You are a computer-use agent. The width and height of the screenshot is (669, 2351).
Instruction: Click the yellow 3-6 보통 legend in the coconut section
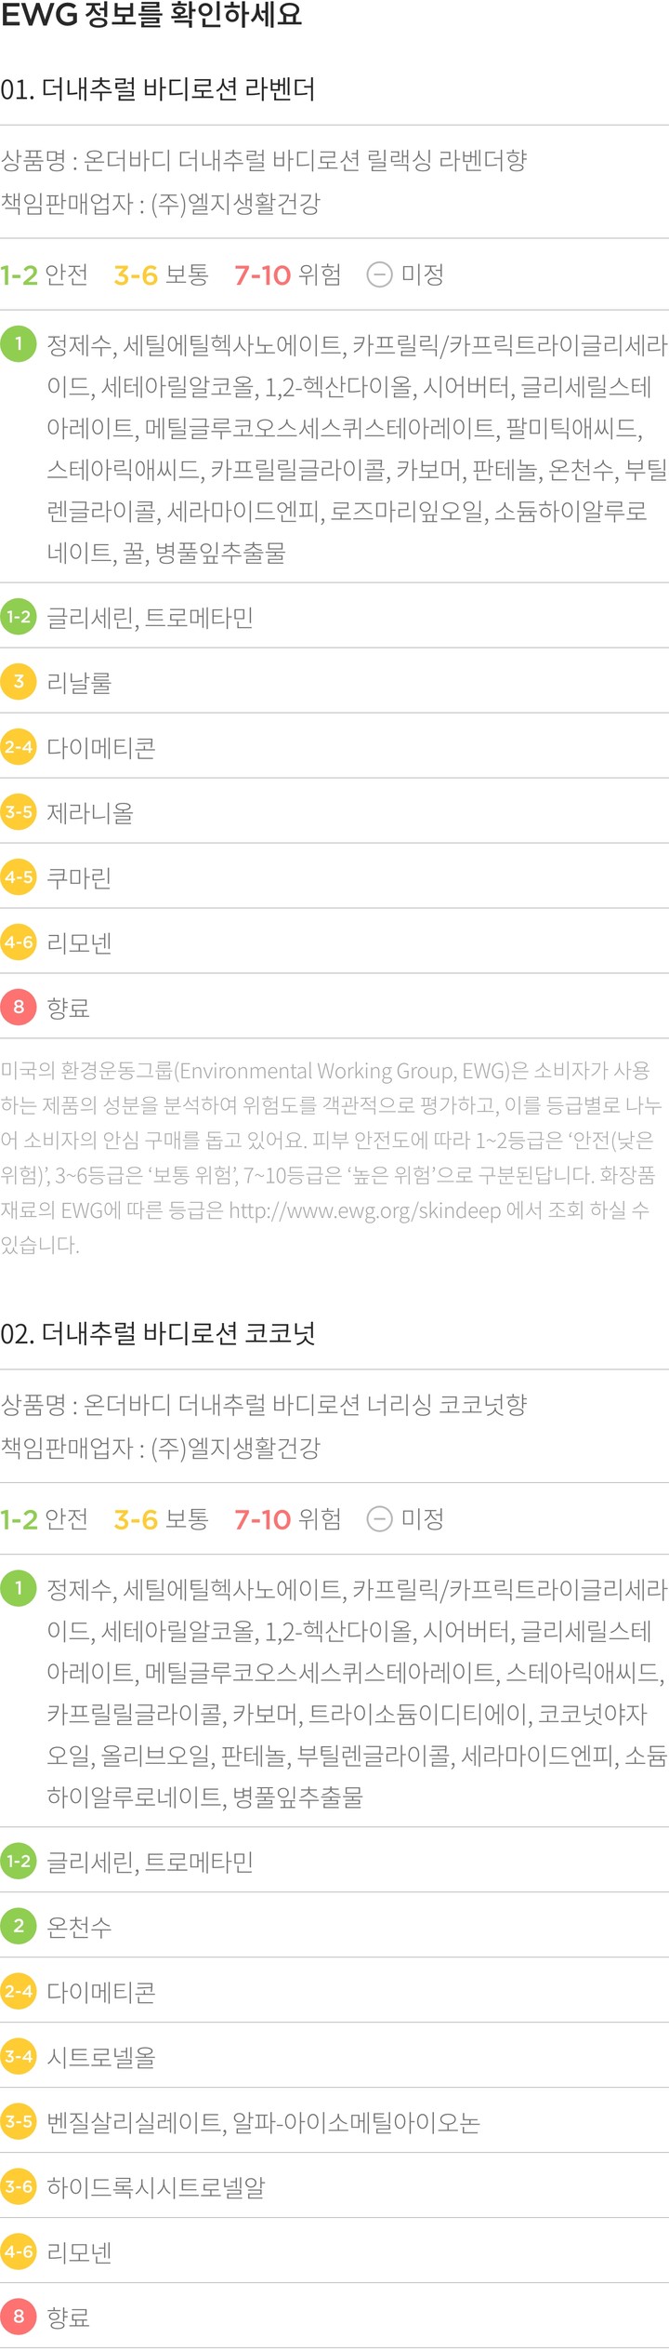pos(161,1519)
